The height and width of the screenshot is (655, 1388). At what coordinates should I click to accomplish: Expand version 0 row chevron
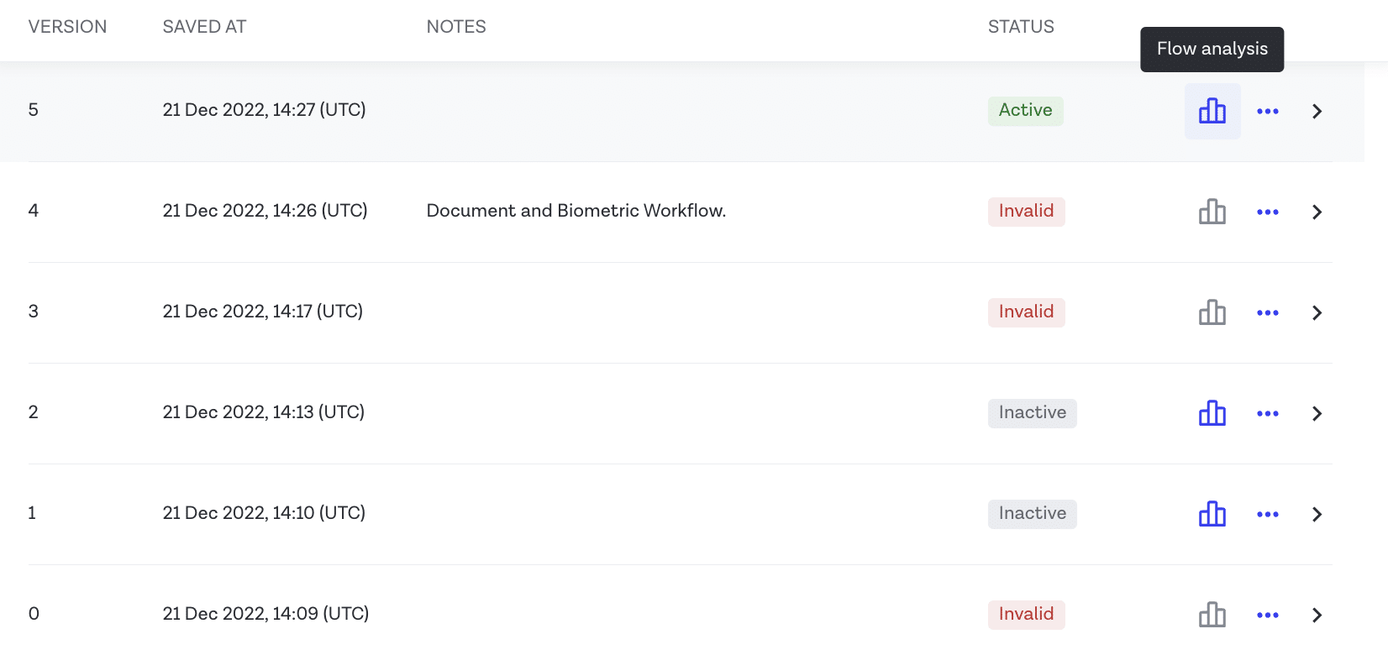[1317, 615]
